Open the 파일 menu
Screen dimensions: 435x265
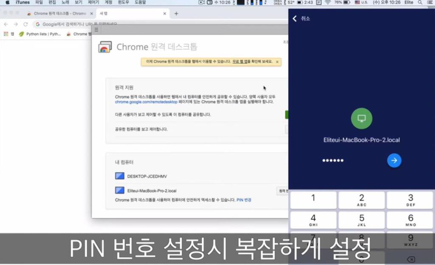pyautogui.click(x=39, y=3)
